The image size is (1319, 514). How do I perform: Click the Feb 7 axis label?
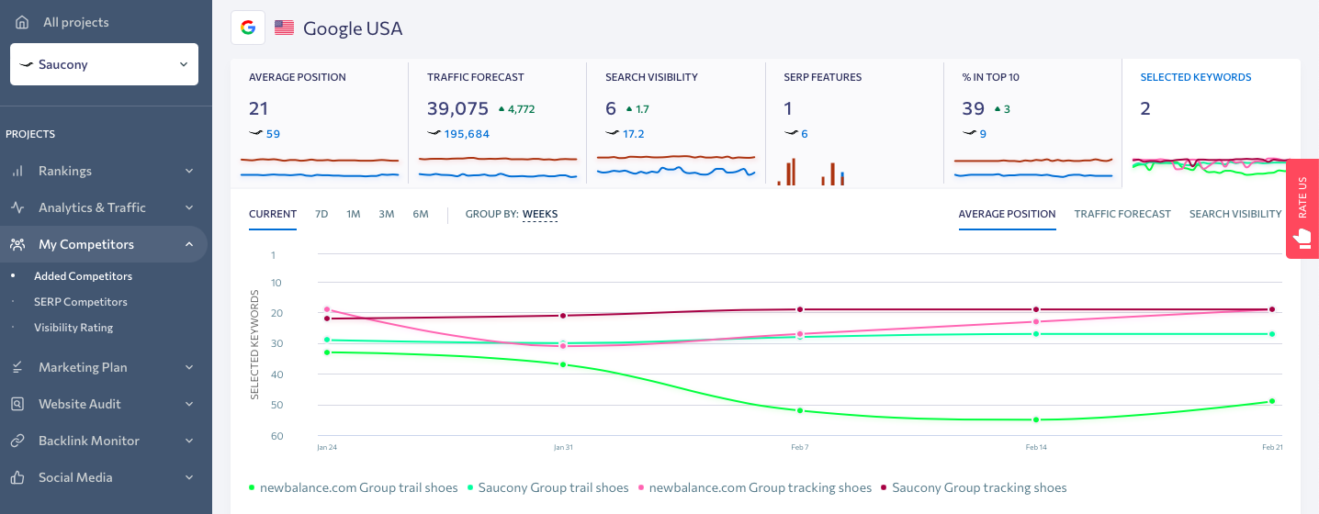[x=799, y=447]
